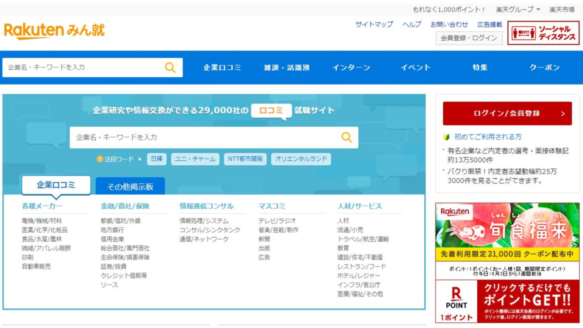This screenshot has width=583, height=328.
Task: Select the 企業口コミ tab
Action: (x=56, y=185)
